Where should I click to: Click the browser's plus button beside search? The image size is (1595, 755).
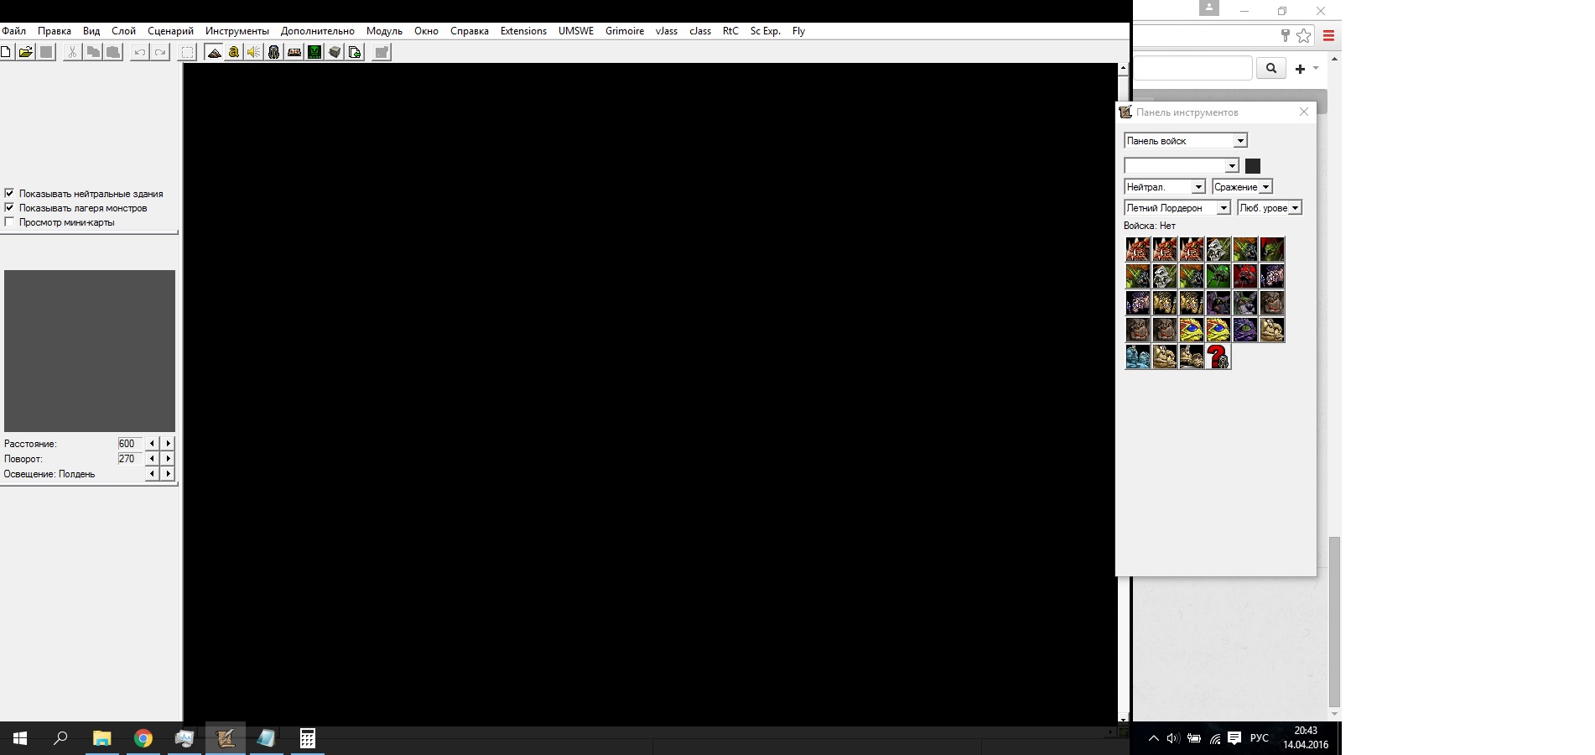tap(1300, 69)
